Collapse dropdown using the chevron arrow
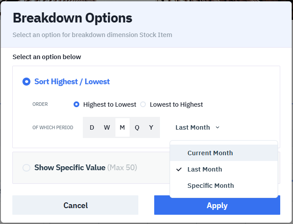293x224 pixels. point(217,127)
